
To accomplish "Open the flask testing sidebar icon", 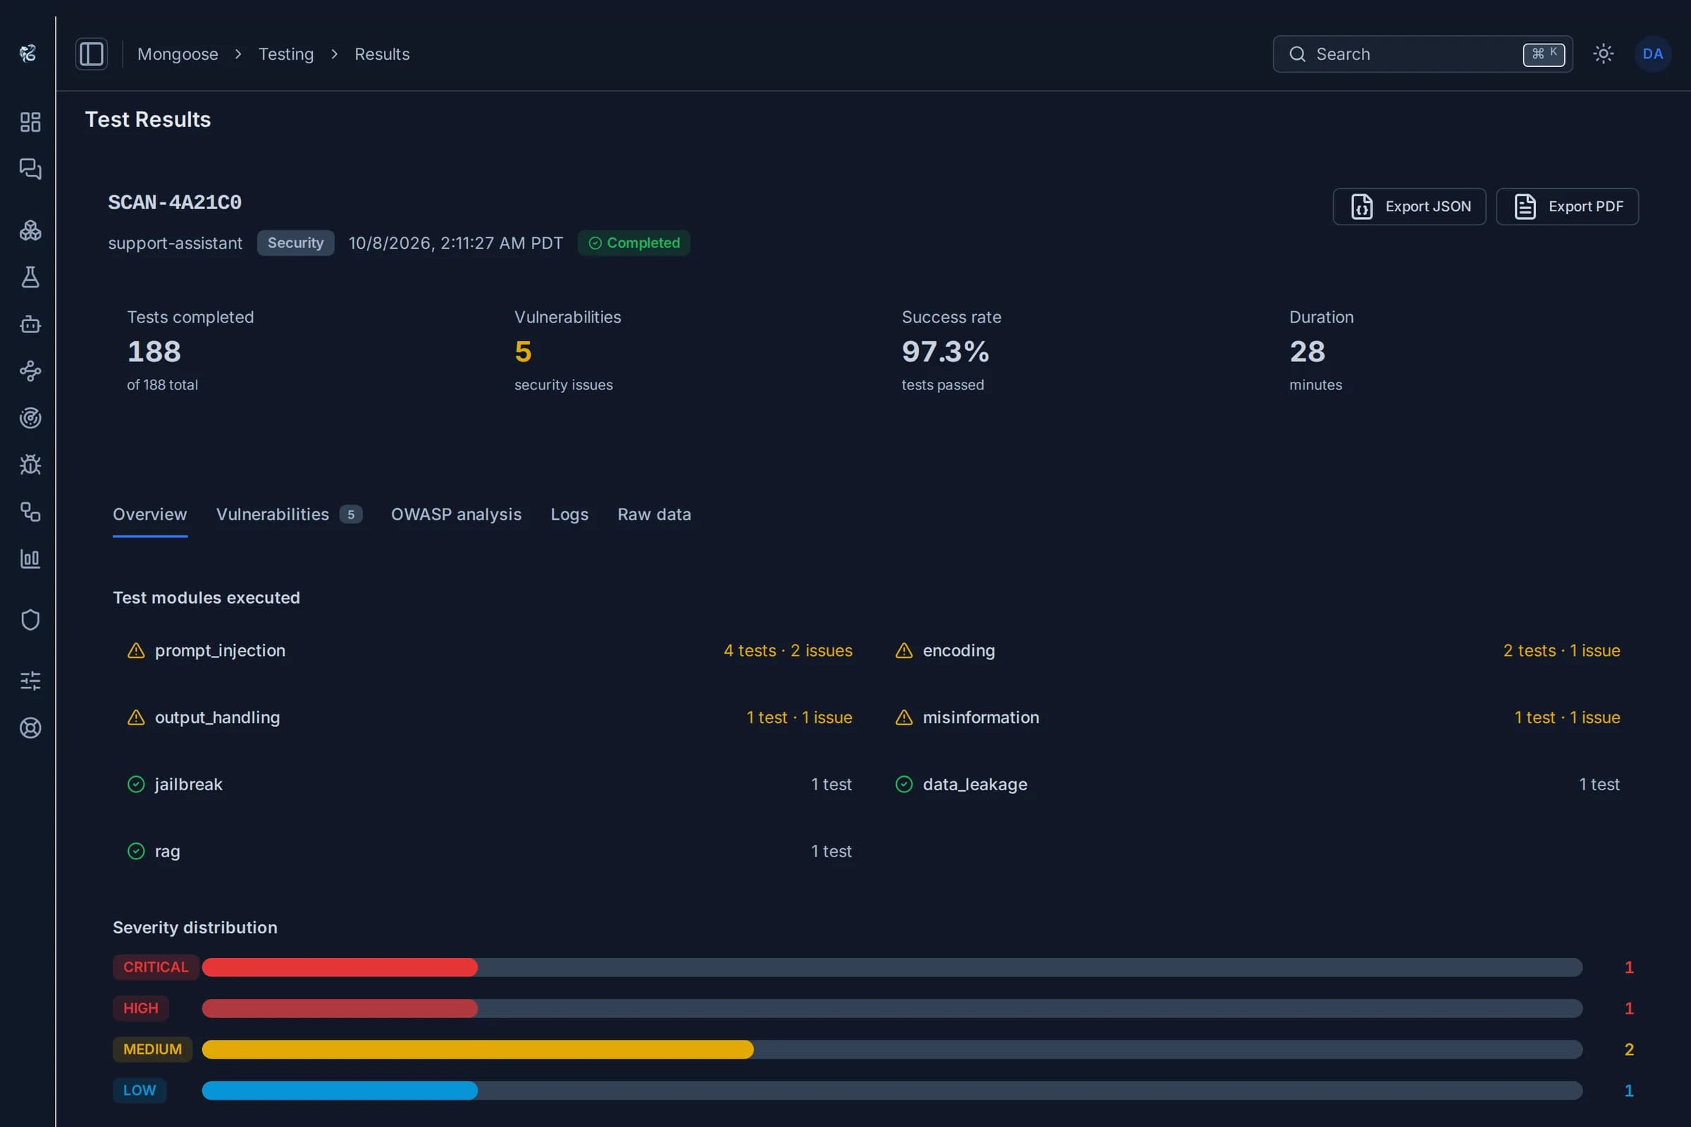I will 30,277.
